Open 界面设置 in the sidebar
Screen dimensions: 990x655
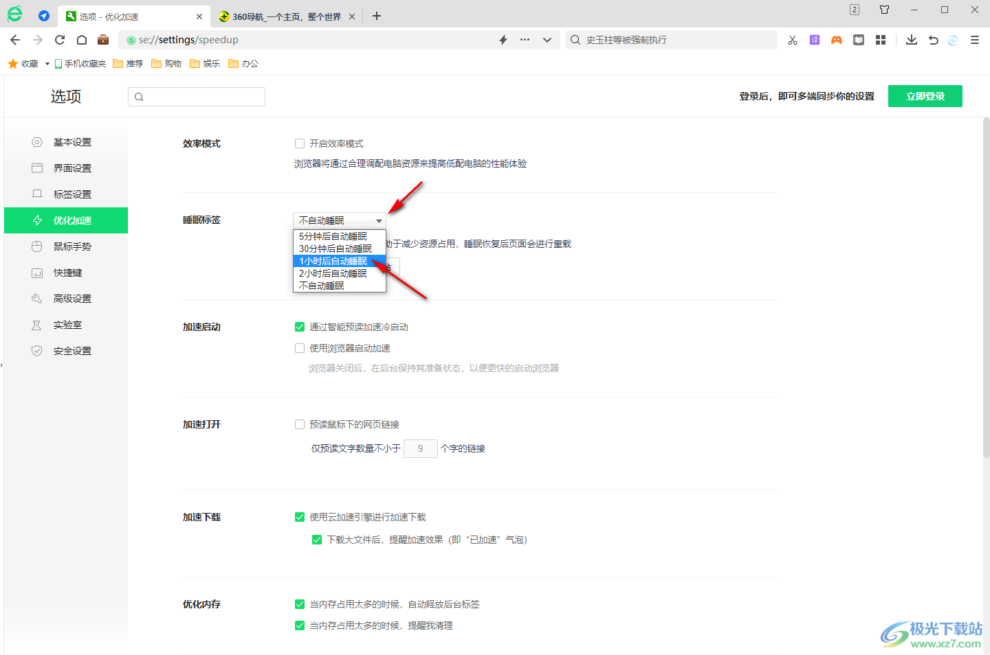pyautogui.click(x=66, y=168)
